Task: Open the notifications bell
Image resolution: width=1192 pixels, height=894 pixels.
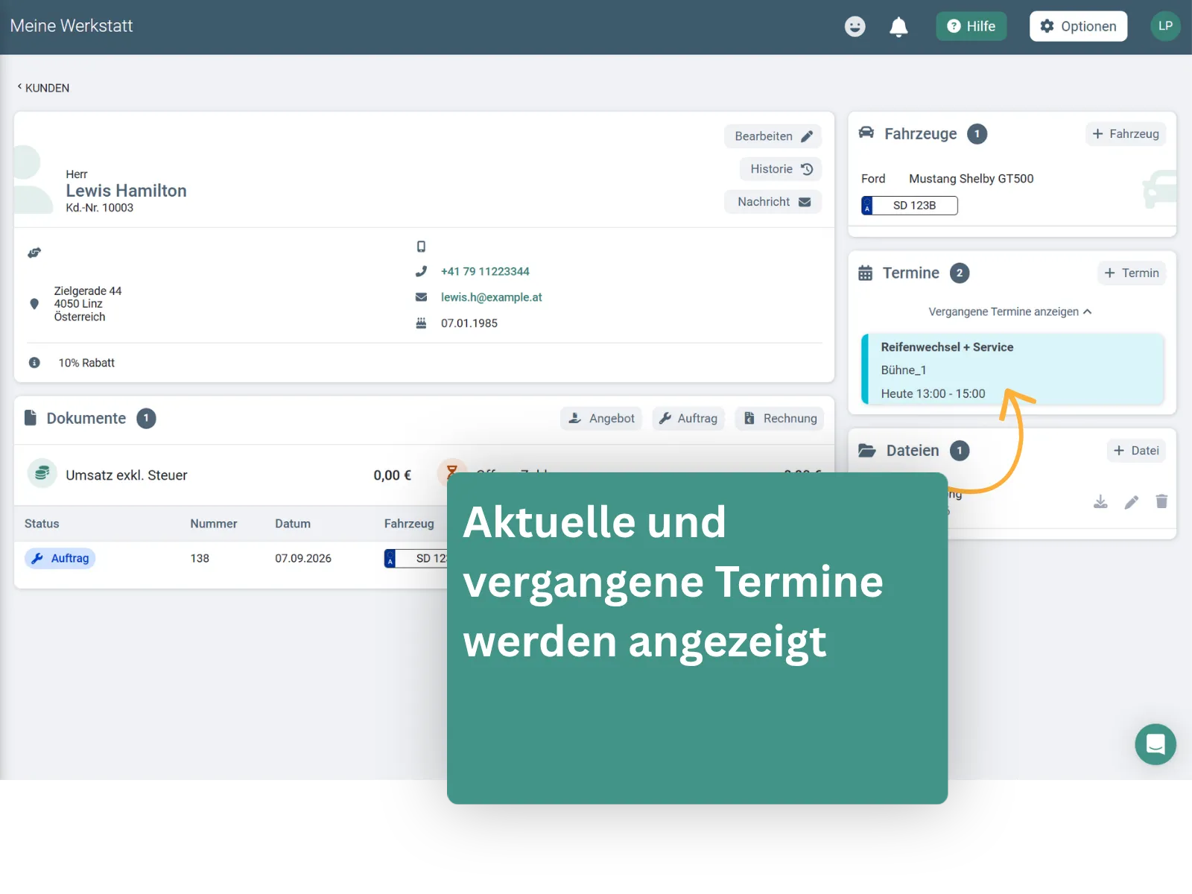Action: [x=898, y=27]
